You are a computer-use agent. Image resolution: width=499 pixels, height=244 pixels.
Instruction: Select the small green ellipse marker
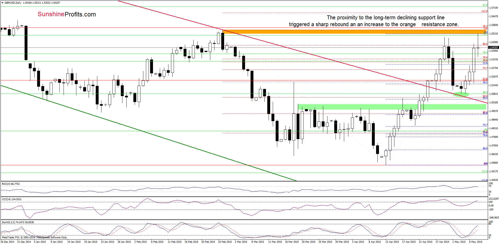[x=461, y=94]
